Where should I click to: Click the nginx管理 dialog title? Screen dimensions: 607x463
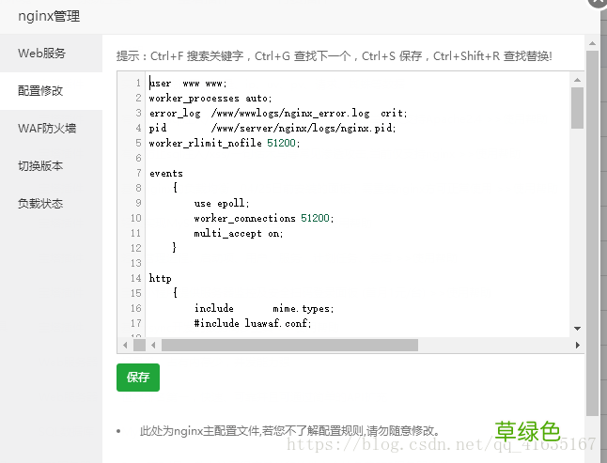[49, 16]
